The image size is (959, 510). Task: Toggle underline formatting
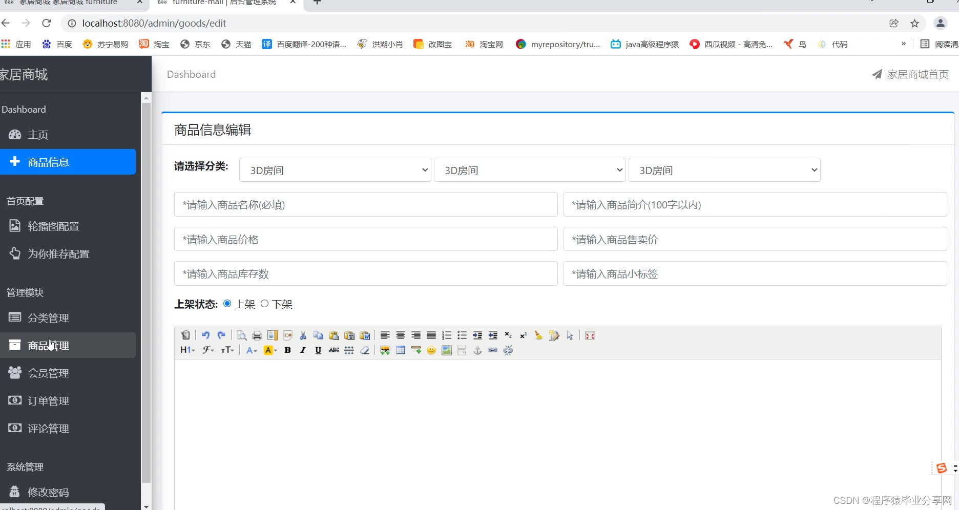318,350
